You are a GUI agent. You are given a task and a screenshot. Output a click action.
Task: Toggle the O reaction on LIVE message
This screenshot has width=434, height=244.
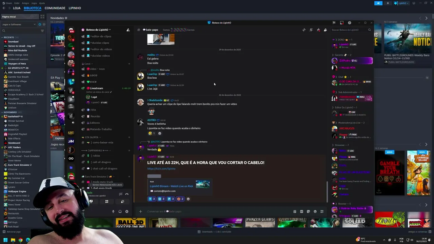161,199
